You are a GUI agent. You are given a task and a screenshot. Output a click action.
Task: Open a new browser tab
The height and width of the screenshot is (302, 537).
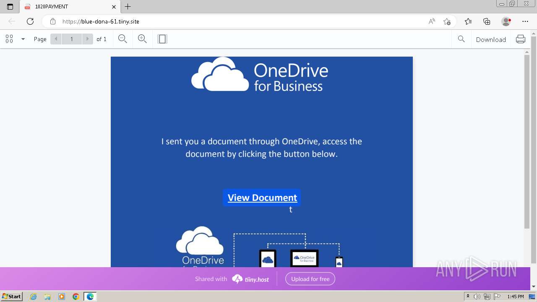click(128, 7)
